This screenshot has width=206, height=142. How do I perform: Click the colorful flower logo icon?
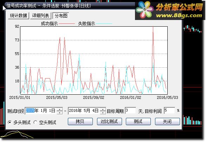pos(144,9)
